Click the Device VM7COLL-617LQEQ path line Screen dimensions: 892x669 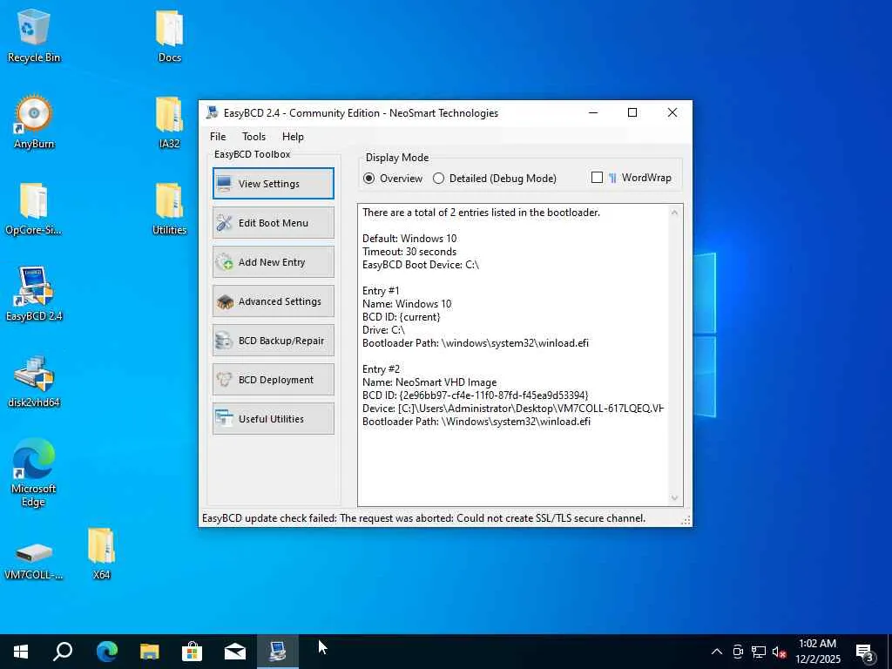tap(512, 409)
